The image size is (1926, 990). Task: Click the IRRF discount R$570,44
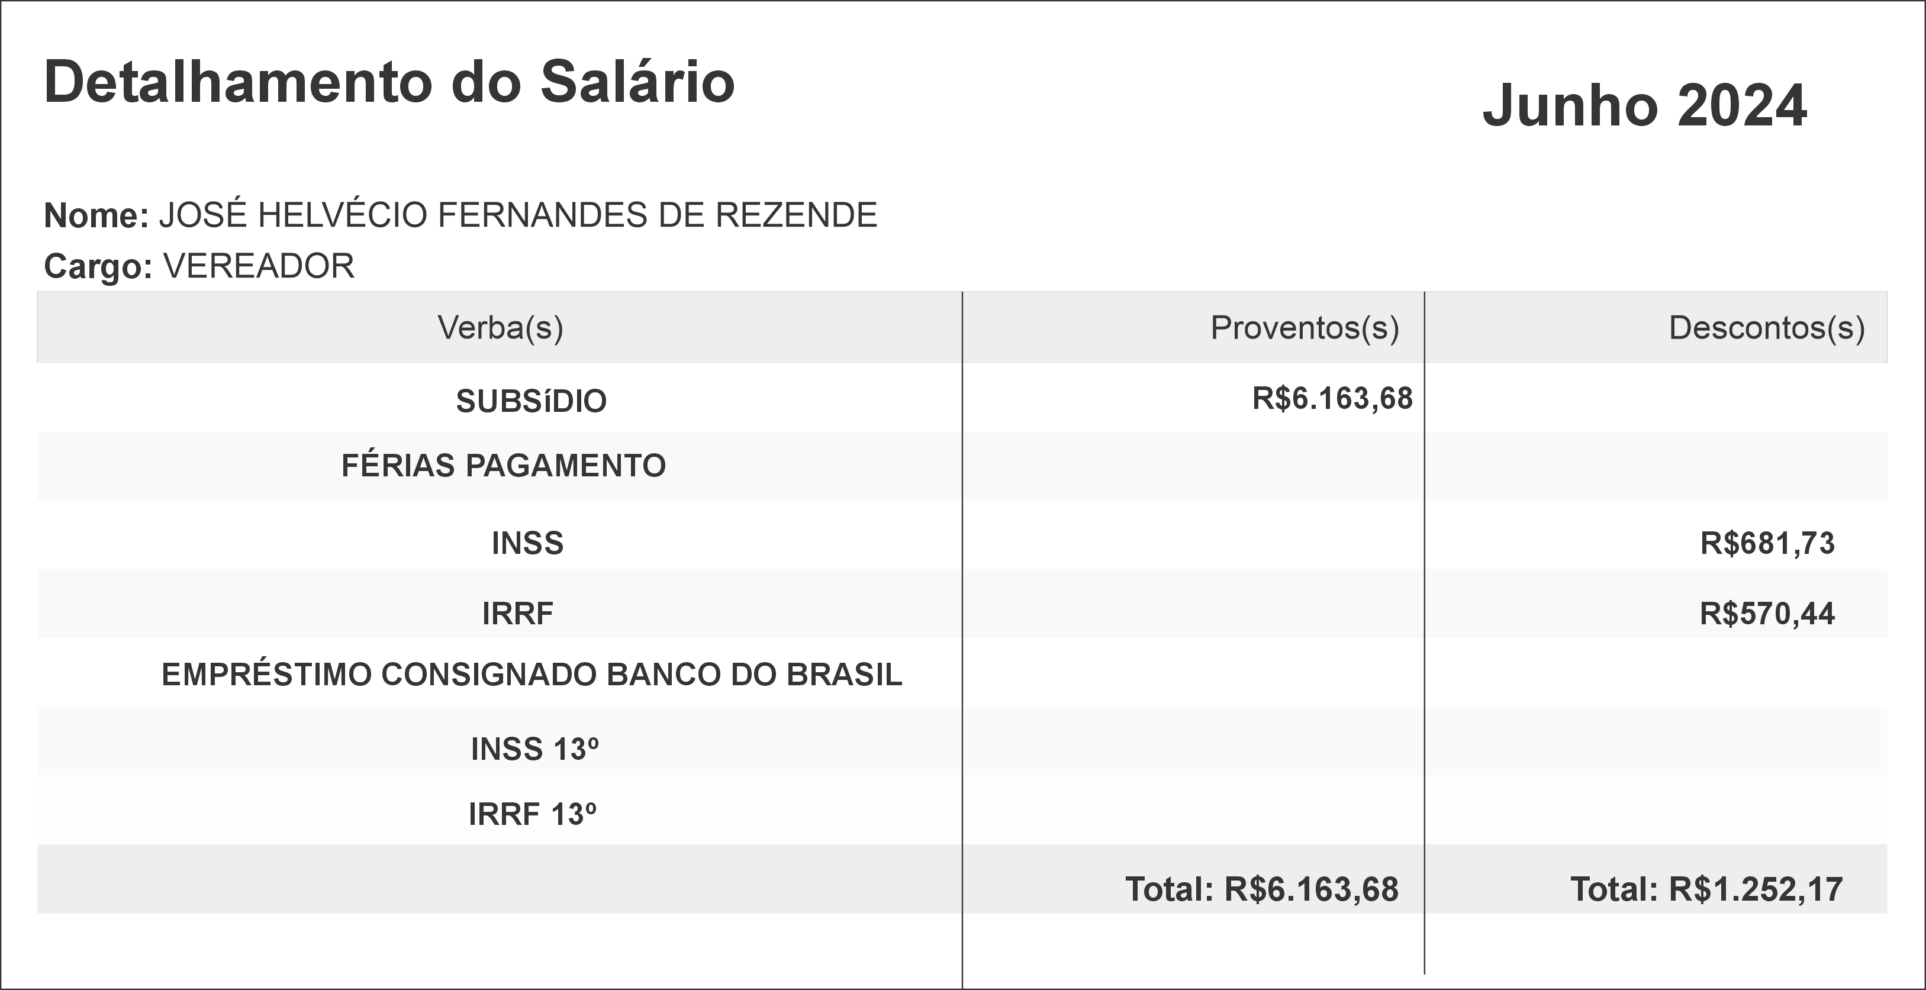pyautogui.click(x=1767, y=614)
